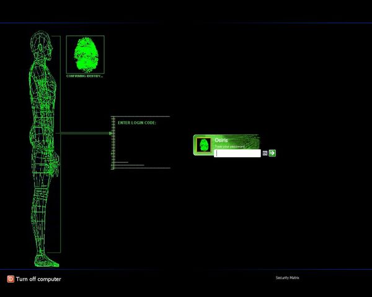Click the "Turn off computer" text

[38, 279]
